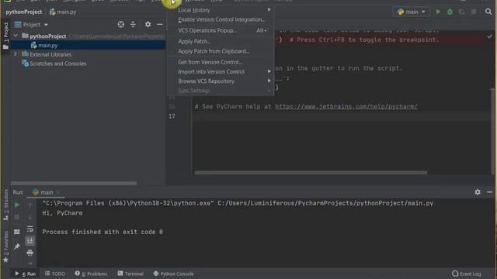Open Search Everywhere magnifier icon
497x279 pixels.
click(488, 12)
